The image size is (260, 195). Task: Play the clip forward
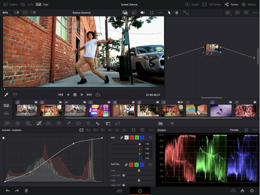tap(82, 95)
